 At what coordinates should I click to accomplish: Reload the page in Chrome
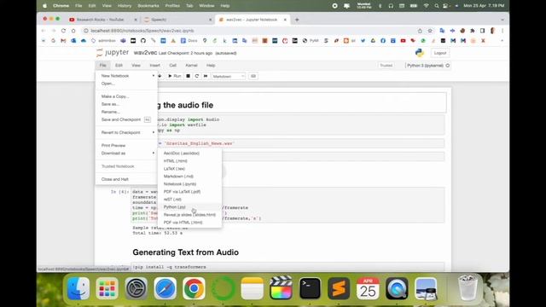click(63, 31)
